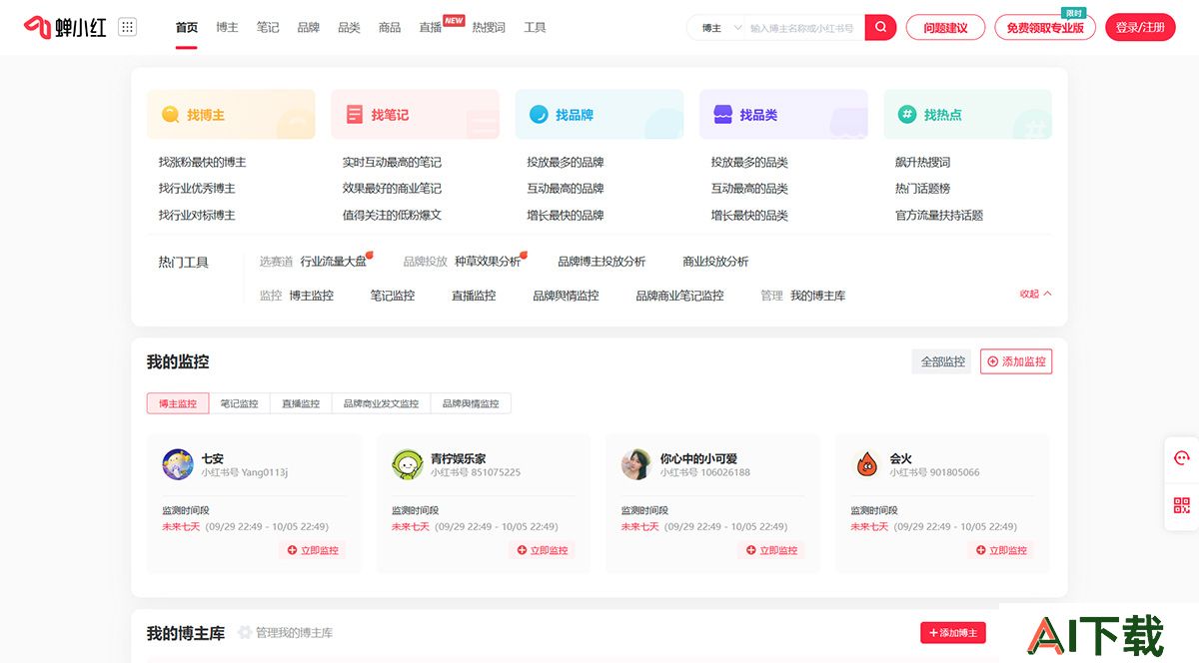Open the app grid menu icon
The height and width of the screenshot is (663, 1199).
click(127, 27)
